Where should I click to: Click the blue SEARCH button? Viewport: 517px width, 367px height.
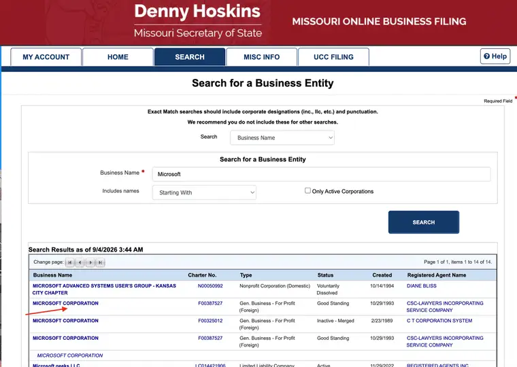click(x=424, y=222)
